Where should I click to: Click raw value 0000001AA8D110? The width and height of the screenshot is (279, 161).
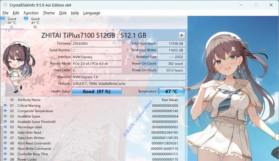[x=164, y=149]
